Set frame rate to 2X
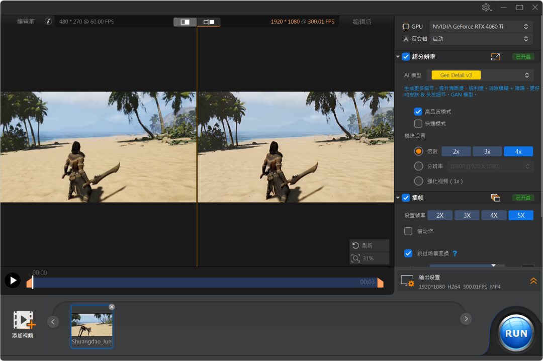 pos(440,215)
